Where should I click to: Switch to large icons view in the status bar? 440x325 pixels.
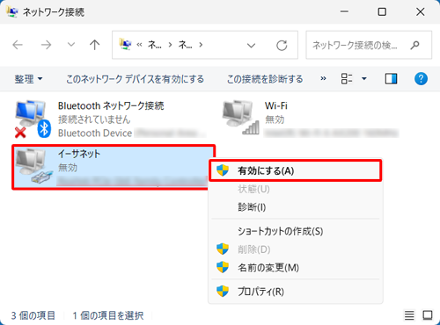click(x=428, y=315)
